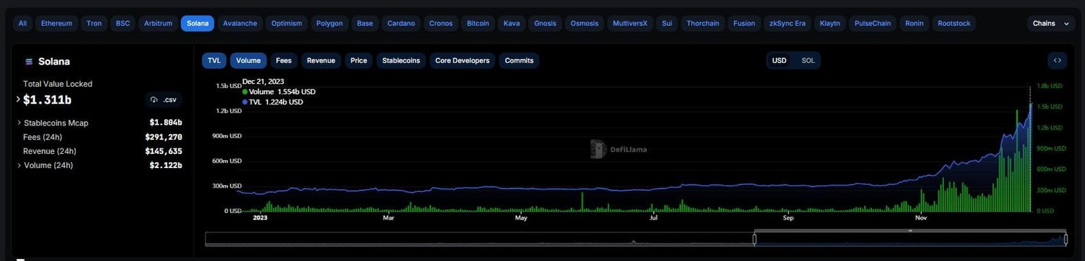Open the Thorchain chain page

click(703, 23)
